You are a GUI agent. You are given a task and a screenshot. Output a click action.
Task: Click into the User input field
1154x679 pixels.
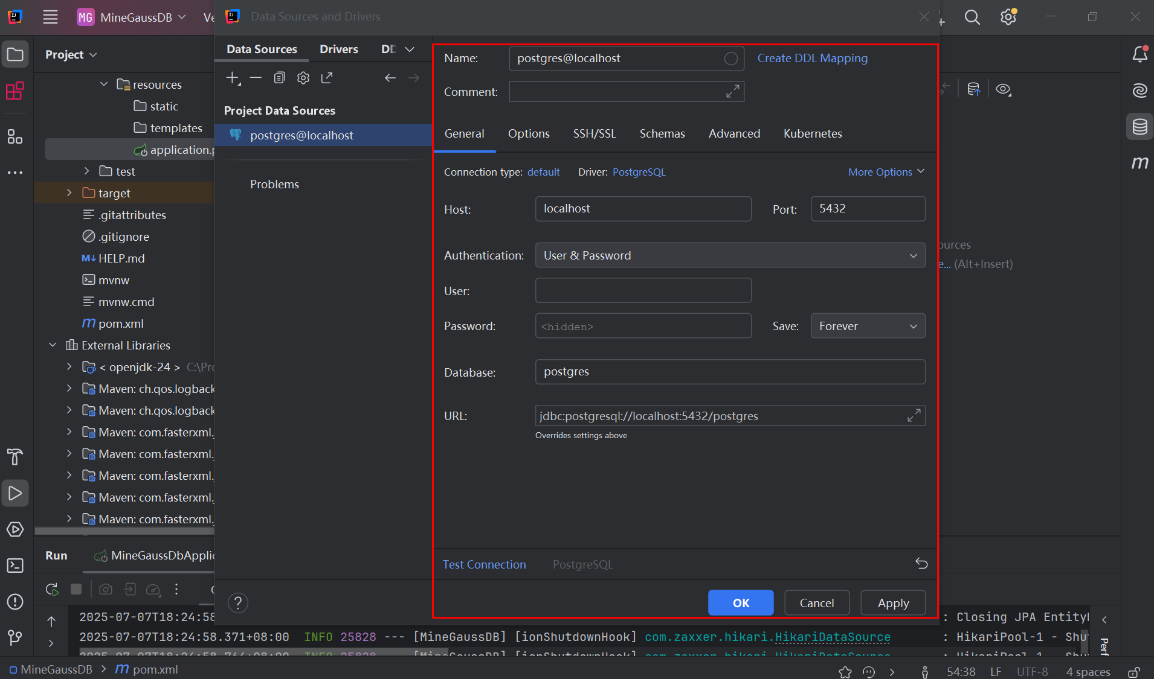[643, 290]
